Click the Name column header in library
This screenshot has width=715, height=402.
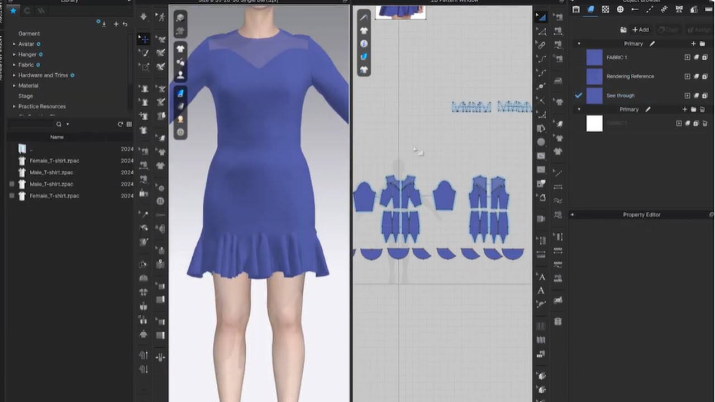click(57, 137)
